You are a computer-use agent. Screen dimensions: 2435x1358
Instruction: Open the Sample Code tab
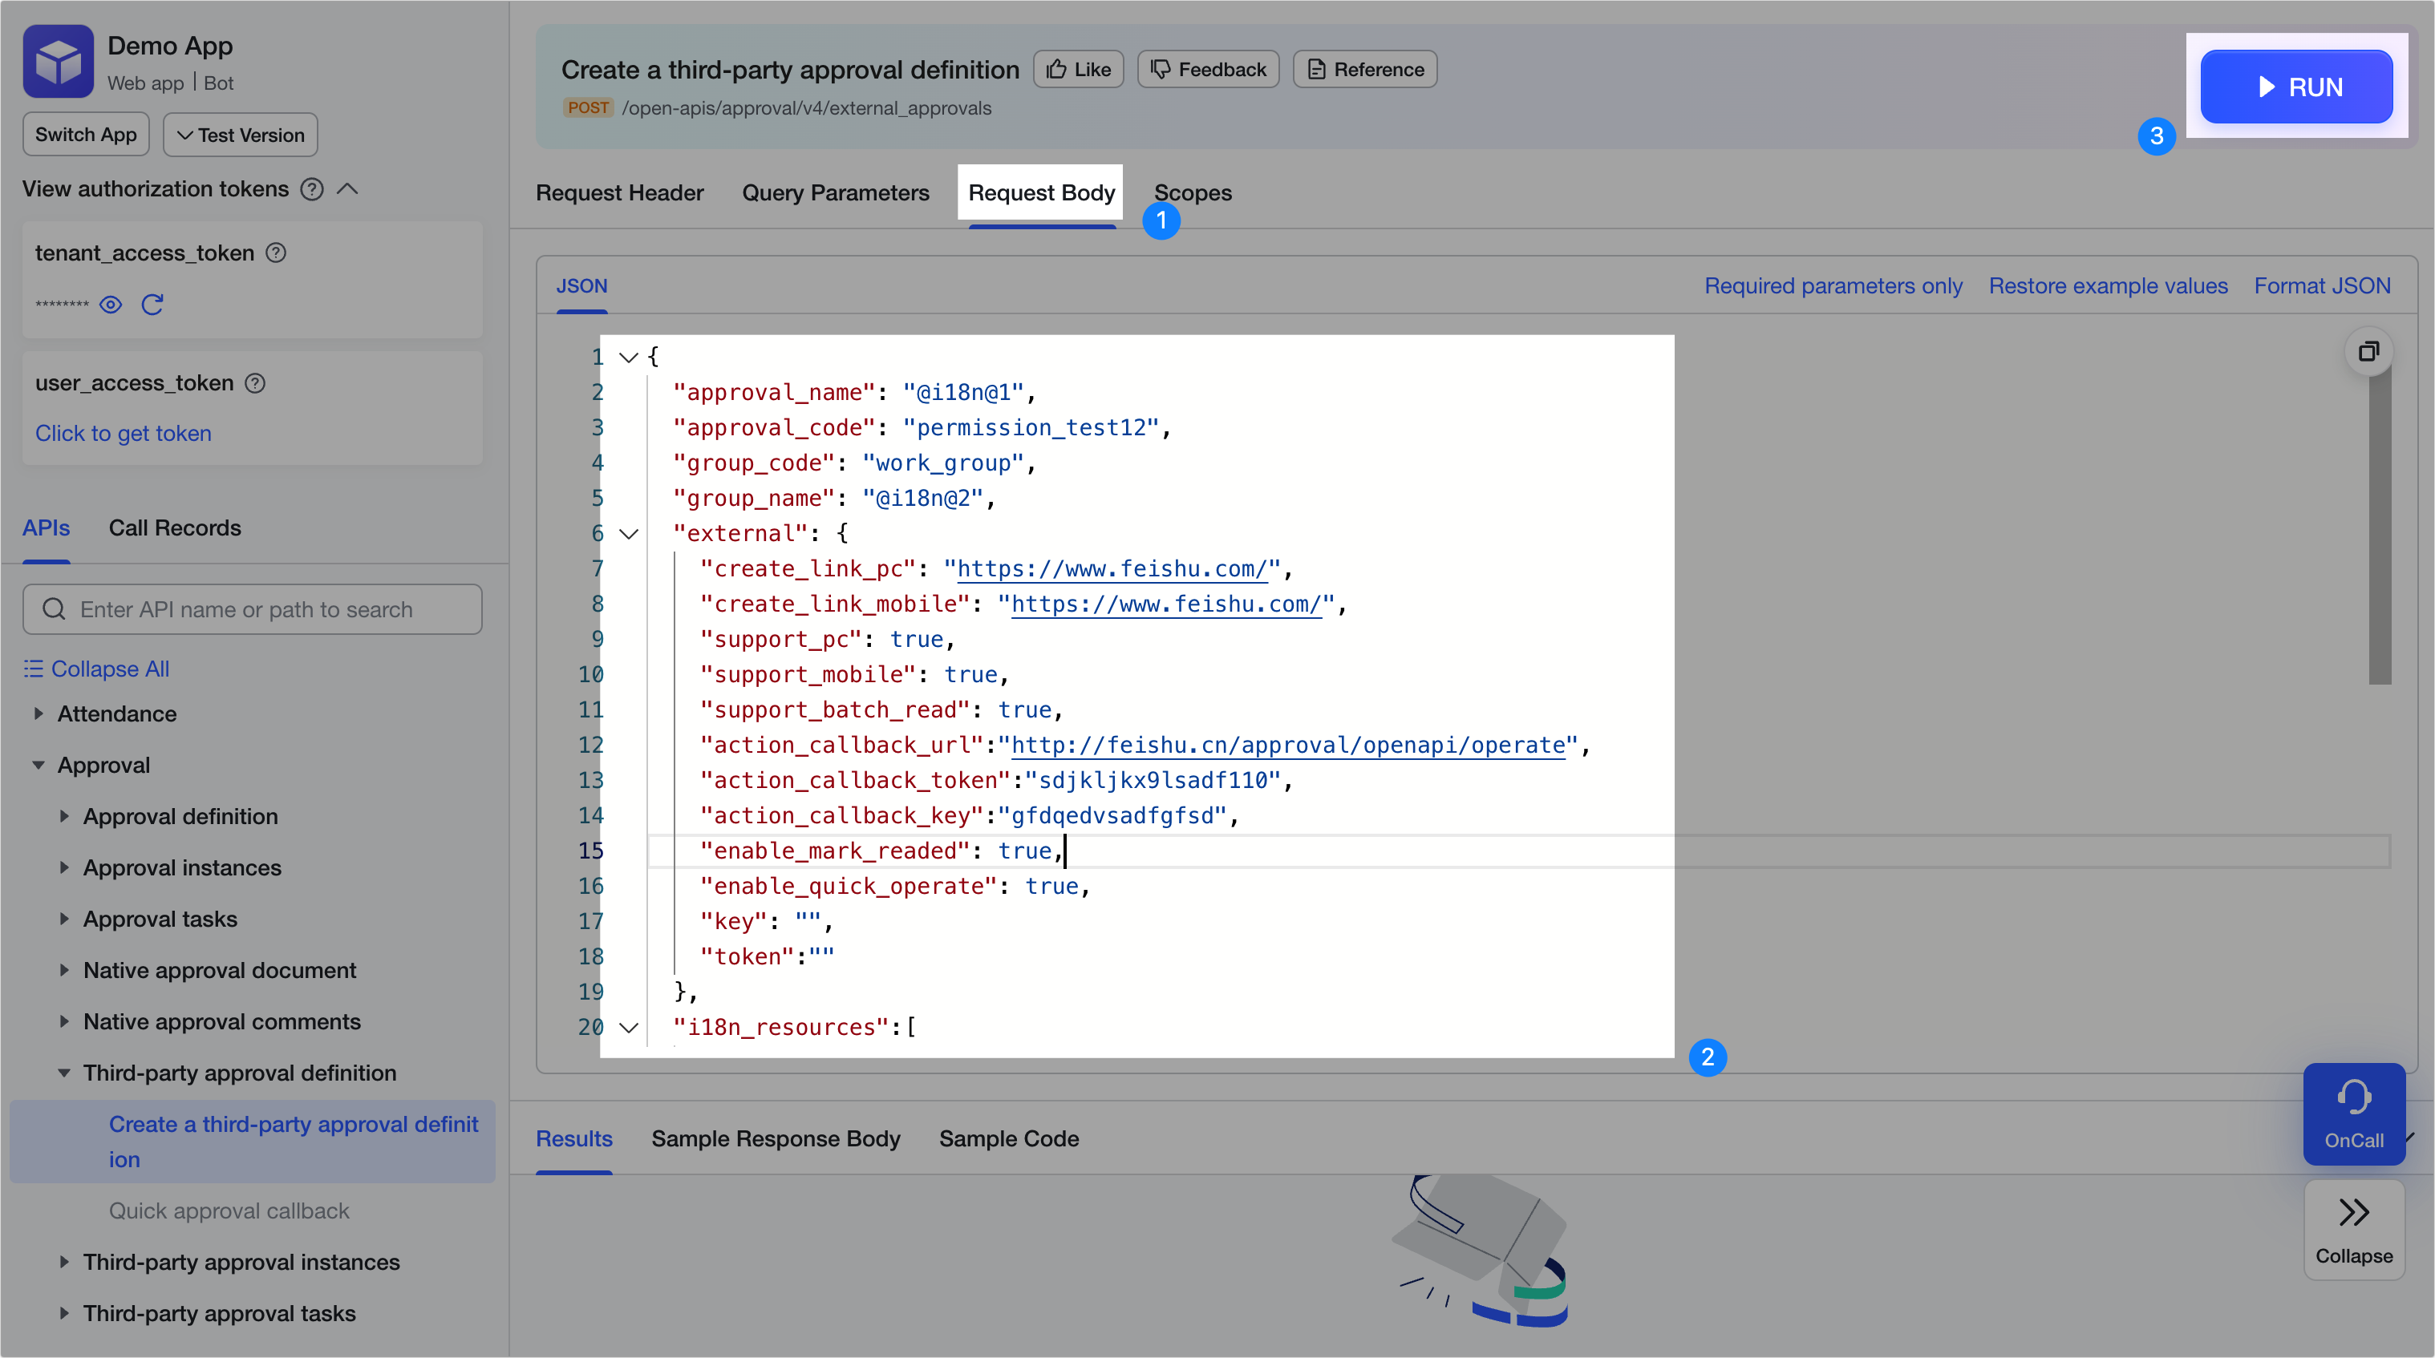[1009, 1139]
